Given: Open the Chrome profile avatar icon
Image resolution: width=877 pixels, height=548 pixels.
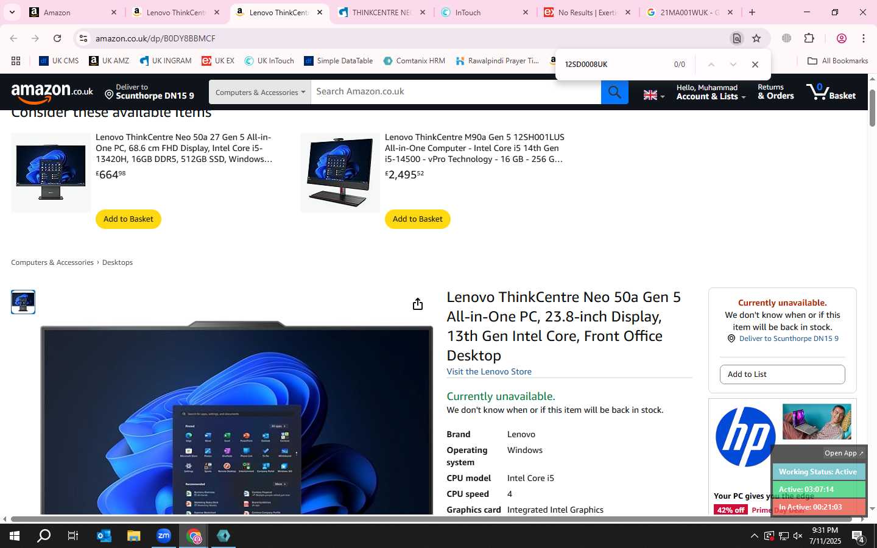Looking at the screenshot, I should coord(842,38).
